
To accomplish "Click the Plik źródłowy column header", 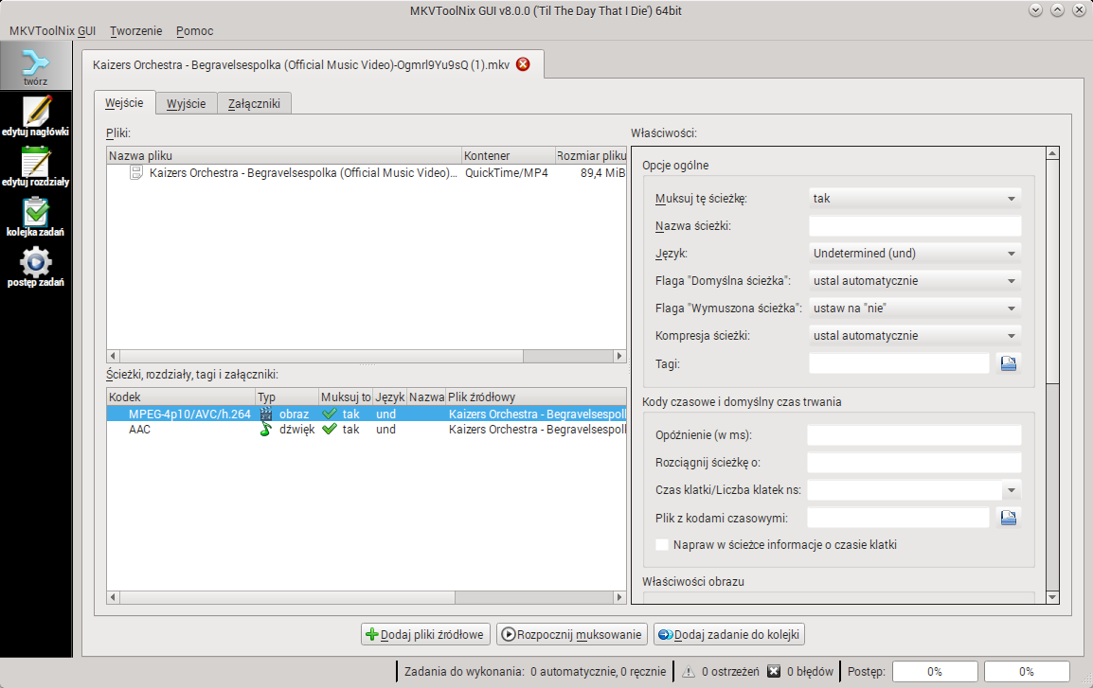I will click(x=536, y=397).
